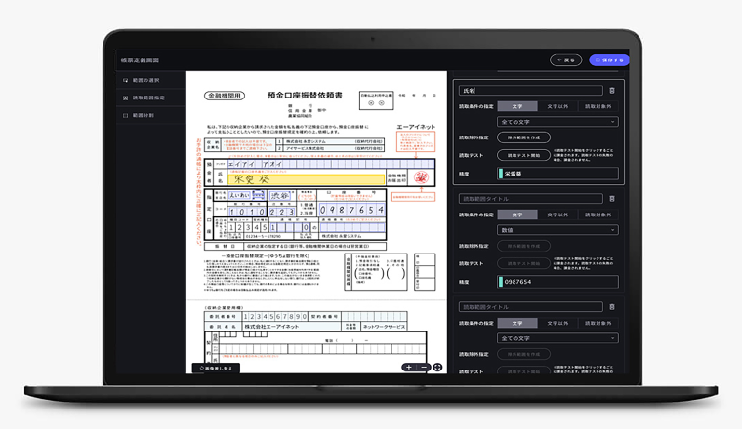
Task: Click the 金融機関用 label on the form
Action: click(225, 96)
